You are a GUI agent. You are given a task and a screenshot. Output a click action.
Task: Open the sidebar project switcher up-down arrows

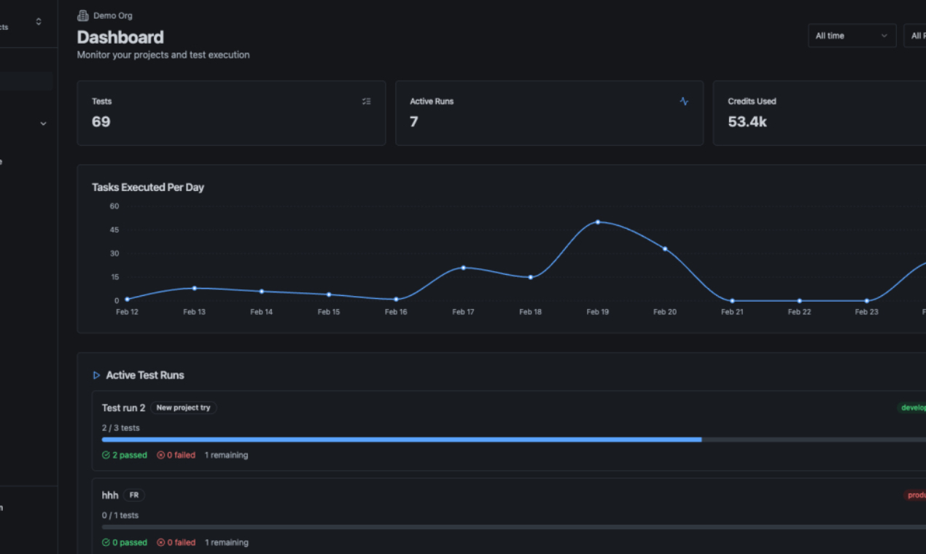point(39,22)
